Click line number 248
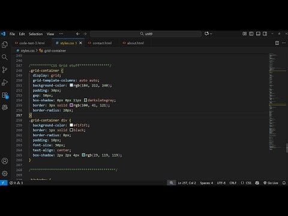The image size is (288, 216). pos(19,70)
